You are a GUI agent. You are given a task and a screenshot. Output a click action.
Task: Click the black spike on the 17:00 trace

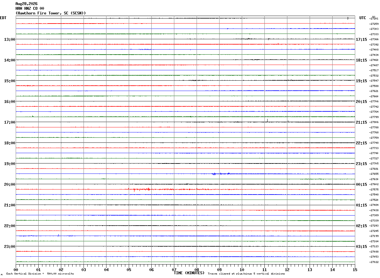coord(267,120)
